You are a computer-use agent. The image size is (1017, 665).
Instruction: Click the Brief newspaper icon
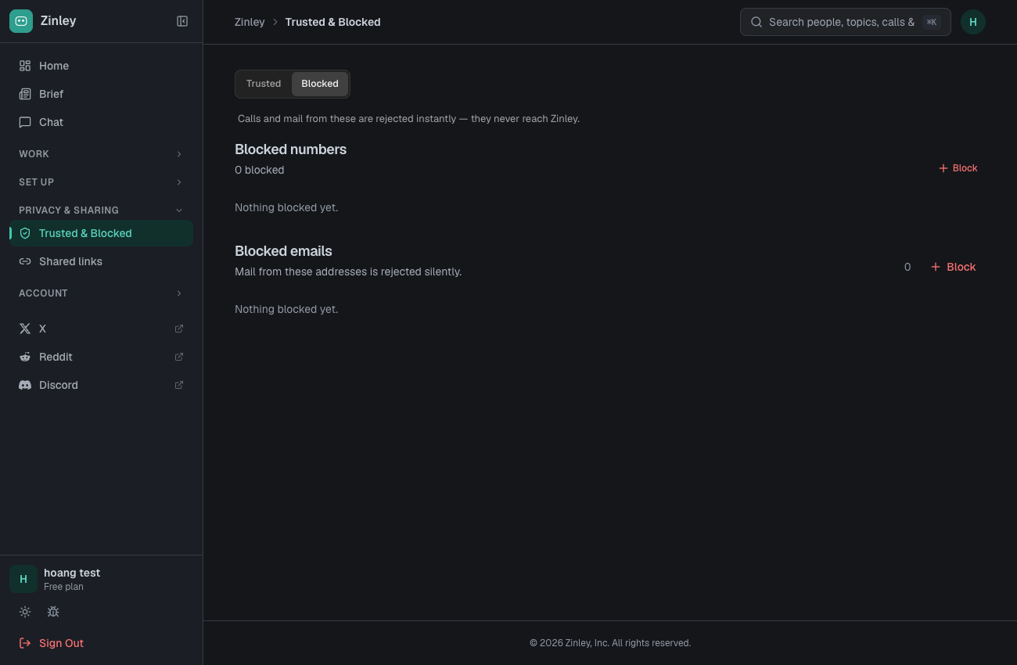(x=25, y=94)
